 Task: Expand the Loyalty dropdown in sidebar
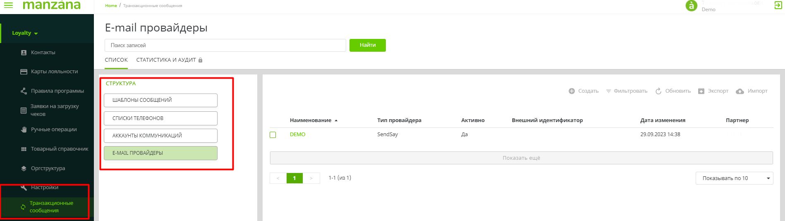pyautogui.click(x=25, y=33)
